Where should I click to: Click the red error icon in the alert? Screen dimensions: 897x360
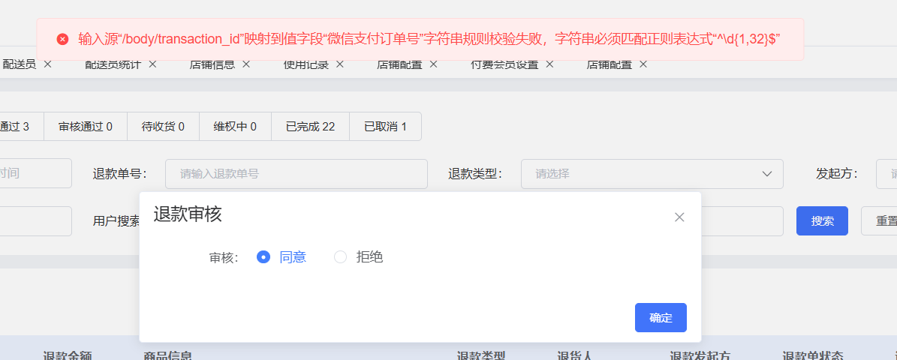[x=62, y=39]
